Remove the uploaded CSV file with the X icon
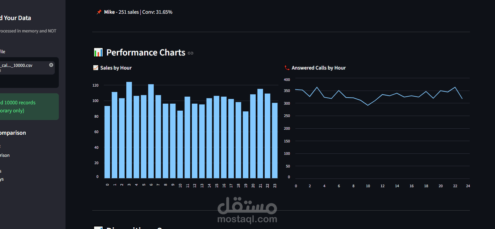495x229 pixels. 51,65
